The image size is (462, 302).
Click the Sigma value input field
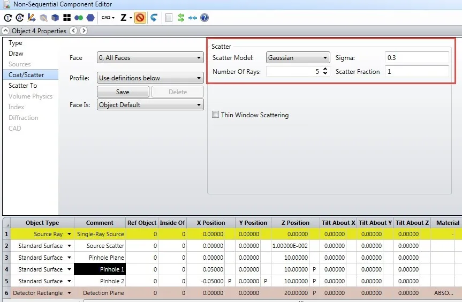pos(416,58)
